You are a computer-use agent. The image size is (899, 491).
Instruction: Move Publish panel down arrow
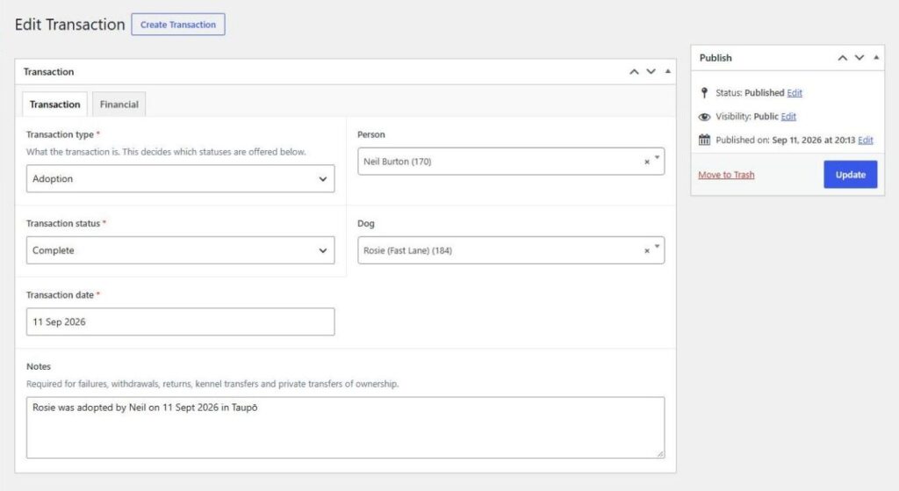coord(859,58)
